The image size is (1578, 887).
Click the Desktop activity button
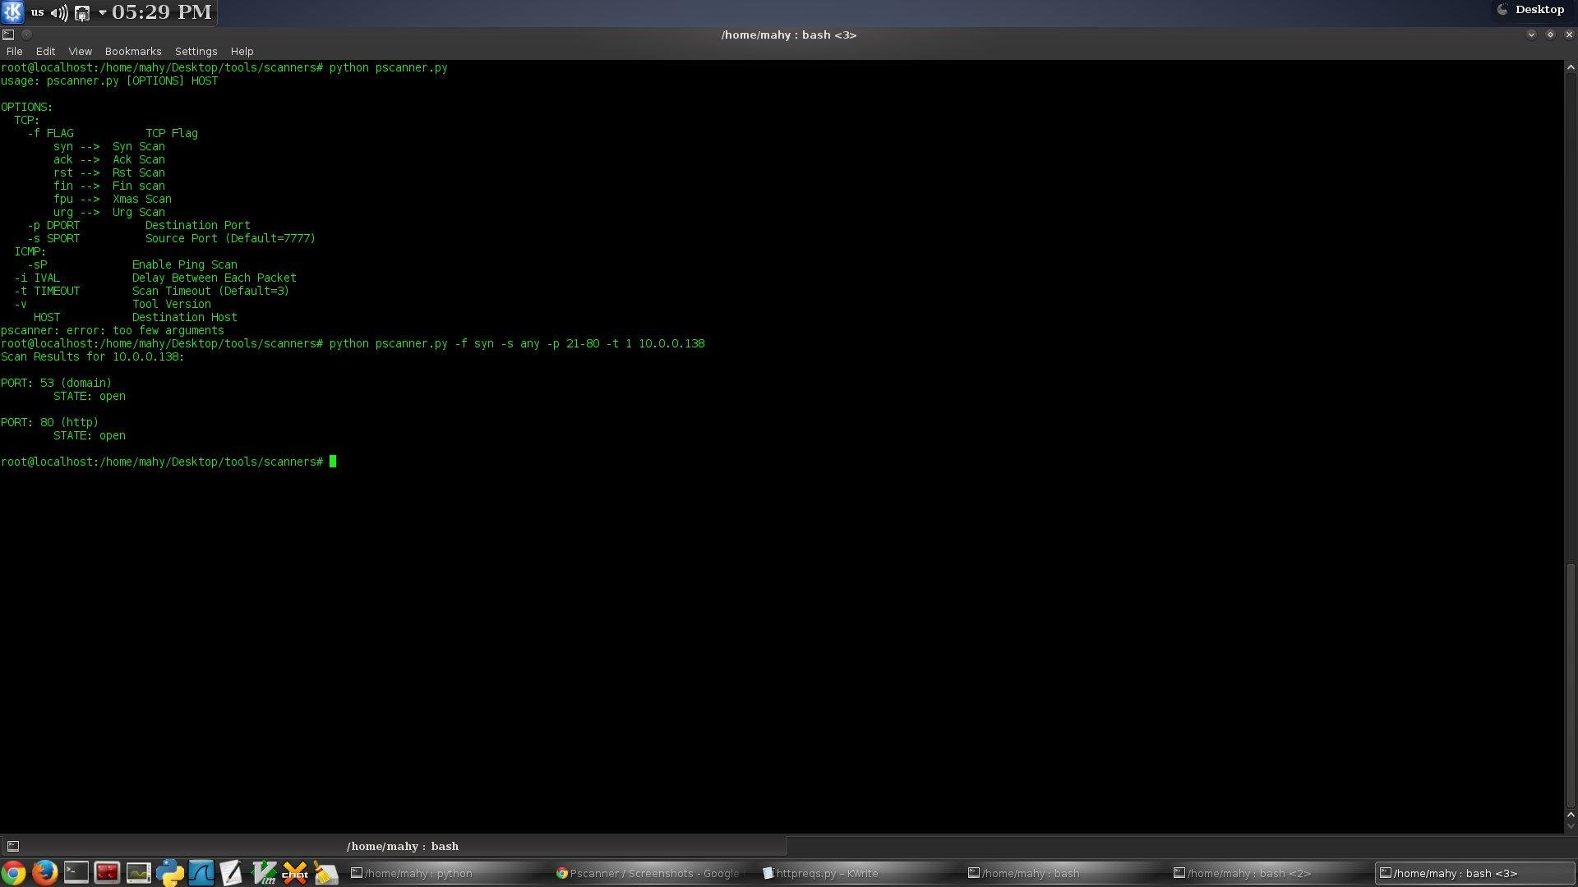pyautogui.click(x=1531, y=10)
